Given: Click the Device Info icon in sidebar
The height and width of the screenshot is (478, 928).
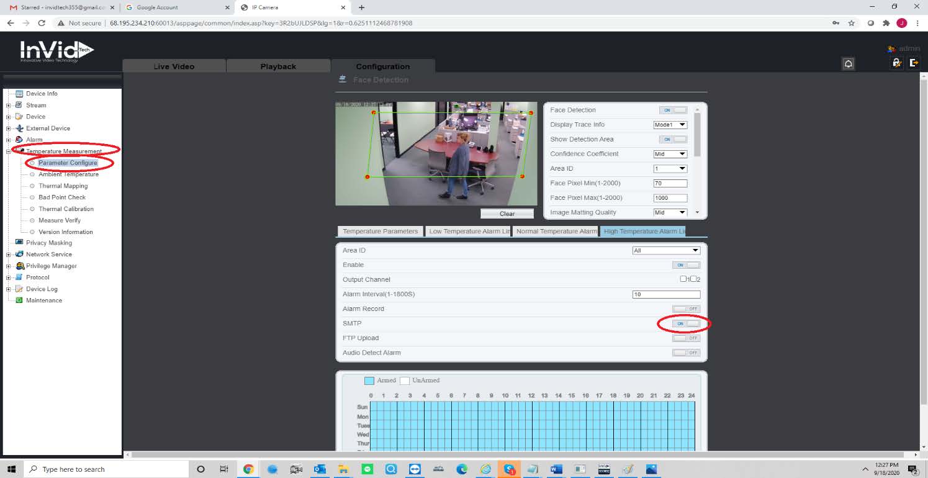Looking at the screenshot, I should pyautogui.click(x=19, y=94).
